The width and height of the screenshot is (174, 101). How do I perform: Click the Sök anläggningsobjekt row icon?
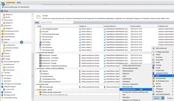[x=41, y=29]
